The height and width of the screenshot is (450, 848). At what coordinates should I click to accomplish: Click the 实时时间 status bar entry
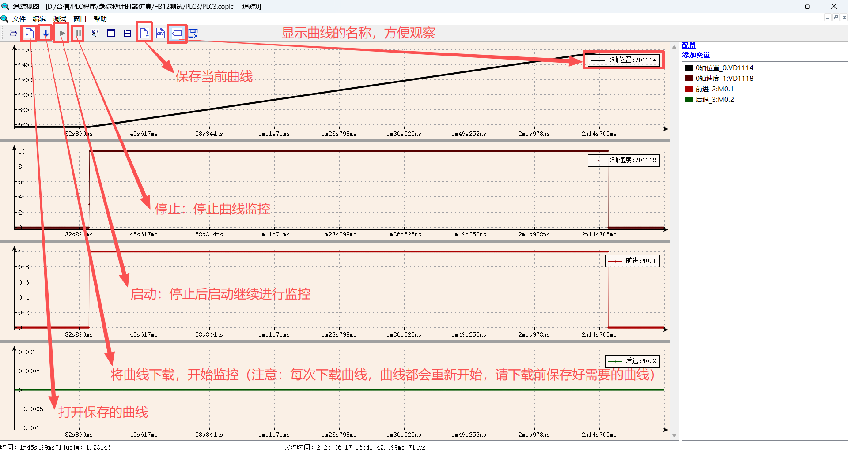354,447
